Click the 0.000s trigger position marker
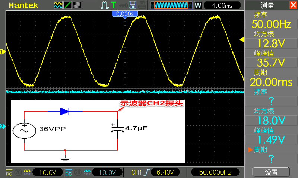Image resolution: width=298 pixels, height=178 pixels. coord(125,14)
